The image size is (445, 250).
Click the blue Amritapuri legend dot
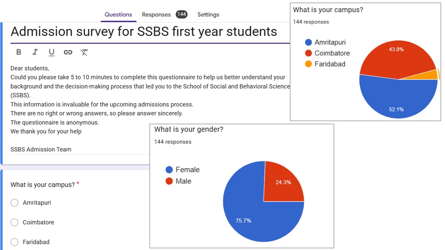(309, 42)
